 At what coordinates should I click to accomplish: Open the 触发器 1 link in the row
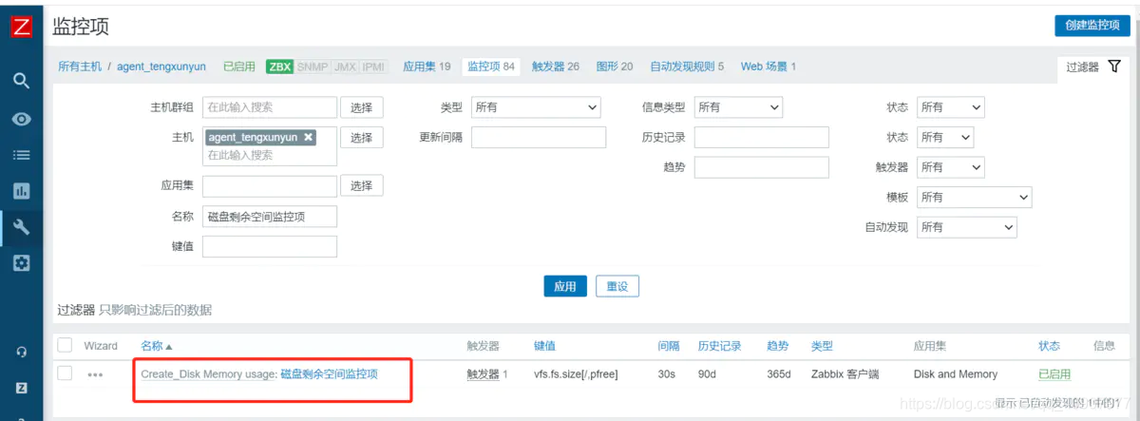coord(487,374)
